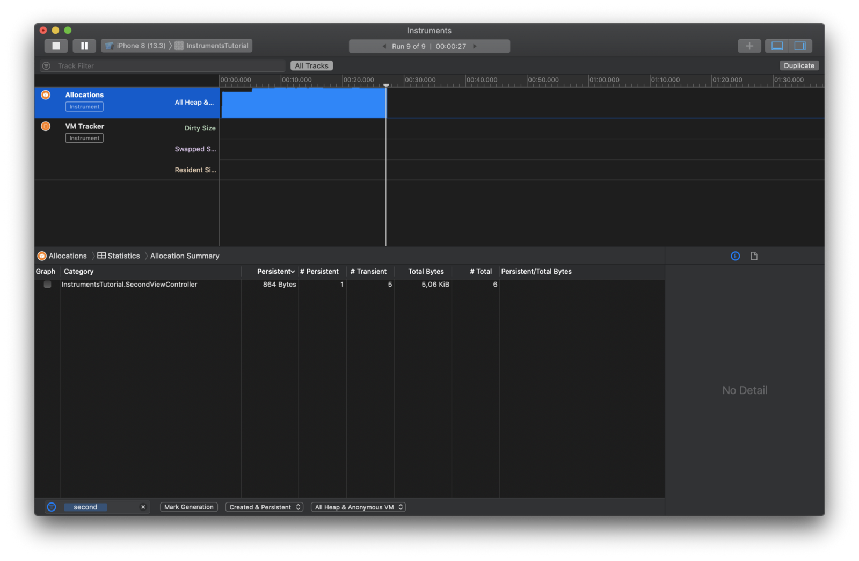The height and width of the screenshot is (561, 859).
Task: Toggle the right inspector pane view
Action: click(x=800, y=46)
